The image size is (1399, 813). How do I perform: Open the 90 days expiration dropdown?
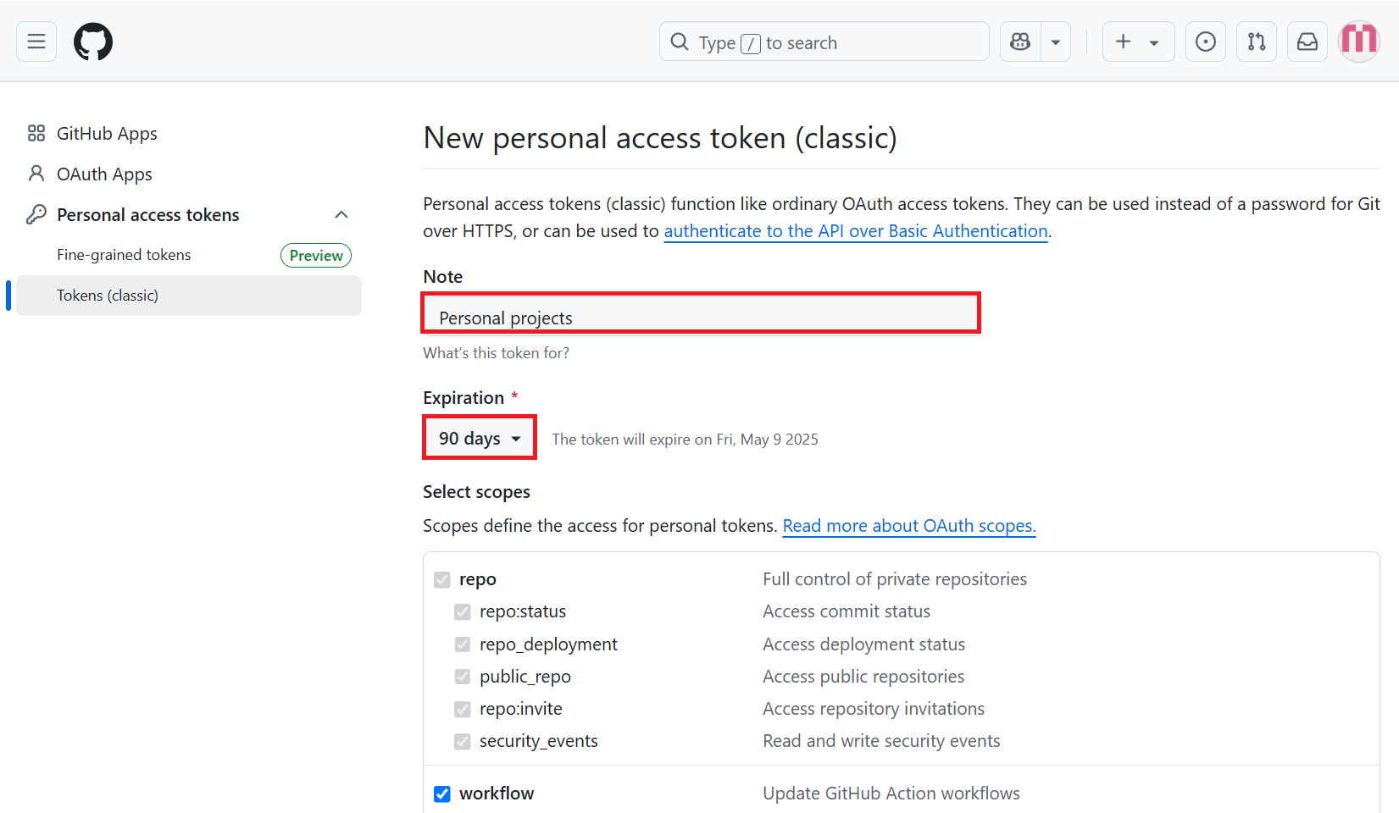click(480, 438)
